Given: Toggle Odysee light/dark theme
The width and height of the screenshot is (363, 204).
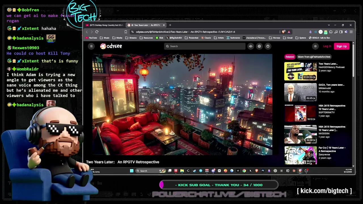Looking at the screenshot, I should pyautogui.click(x=315, y=46).
